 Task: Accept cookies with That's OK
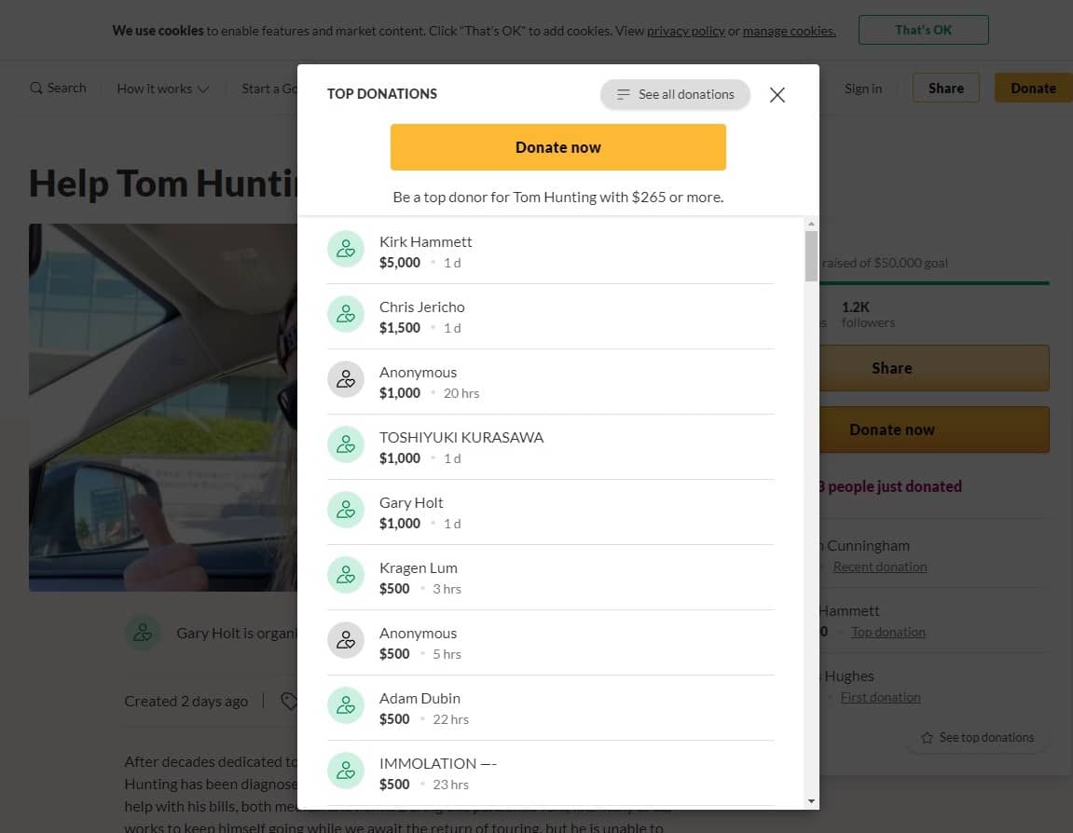point(923,30)
